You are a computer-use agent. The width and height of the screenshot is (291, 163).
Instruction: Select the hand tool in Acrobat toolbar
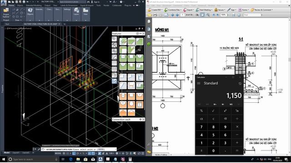202,15
